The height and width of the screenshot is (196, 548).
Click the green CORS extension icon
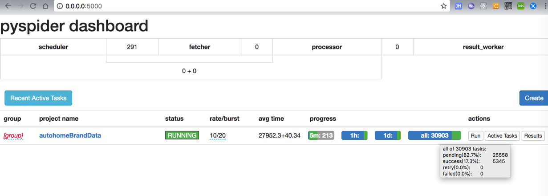tap(520, 6)
